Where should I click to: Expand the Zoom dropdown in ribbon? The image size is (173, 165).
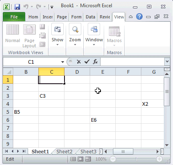tap(75, 34)
